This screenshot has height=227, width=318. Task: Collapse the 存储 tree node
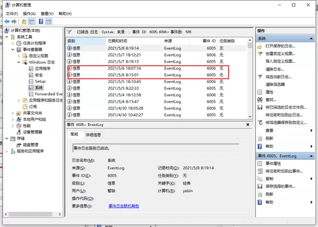7,138
